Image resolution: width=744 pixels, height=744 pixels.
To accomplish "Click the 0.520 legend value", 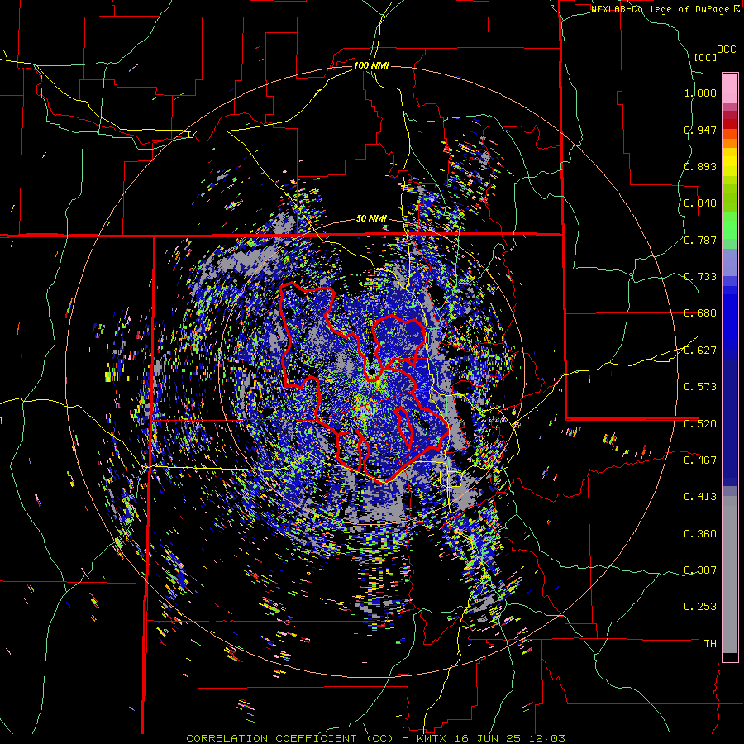I will click(x=700, y=424).
